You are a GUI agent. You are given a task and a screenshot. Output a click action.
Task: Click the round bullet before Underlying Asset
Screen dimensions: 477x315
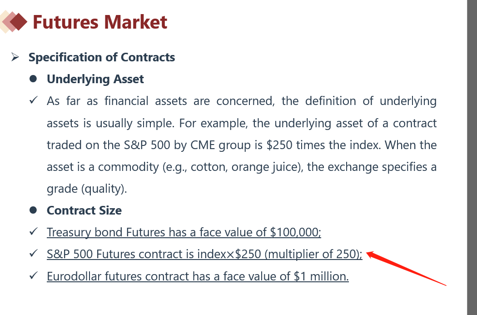(33, 79)
